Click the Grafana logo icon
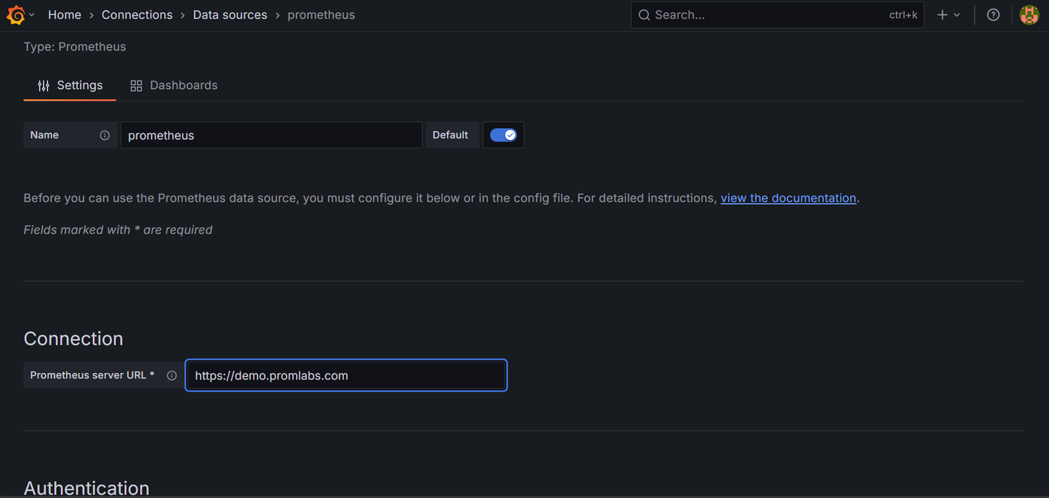 (16, 15)
